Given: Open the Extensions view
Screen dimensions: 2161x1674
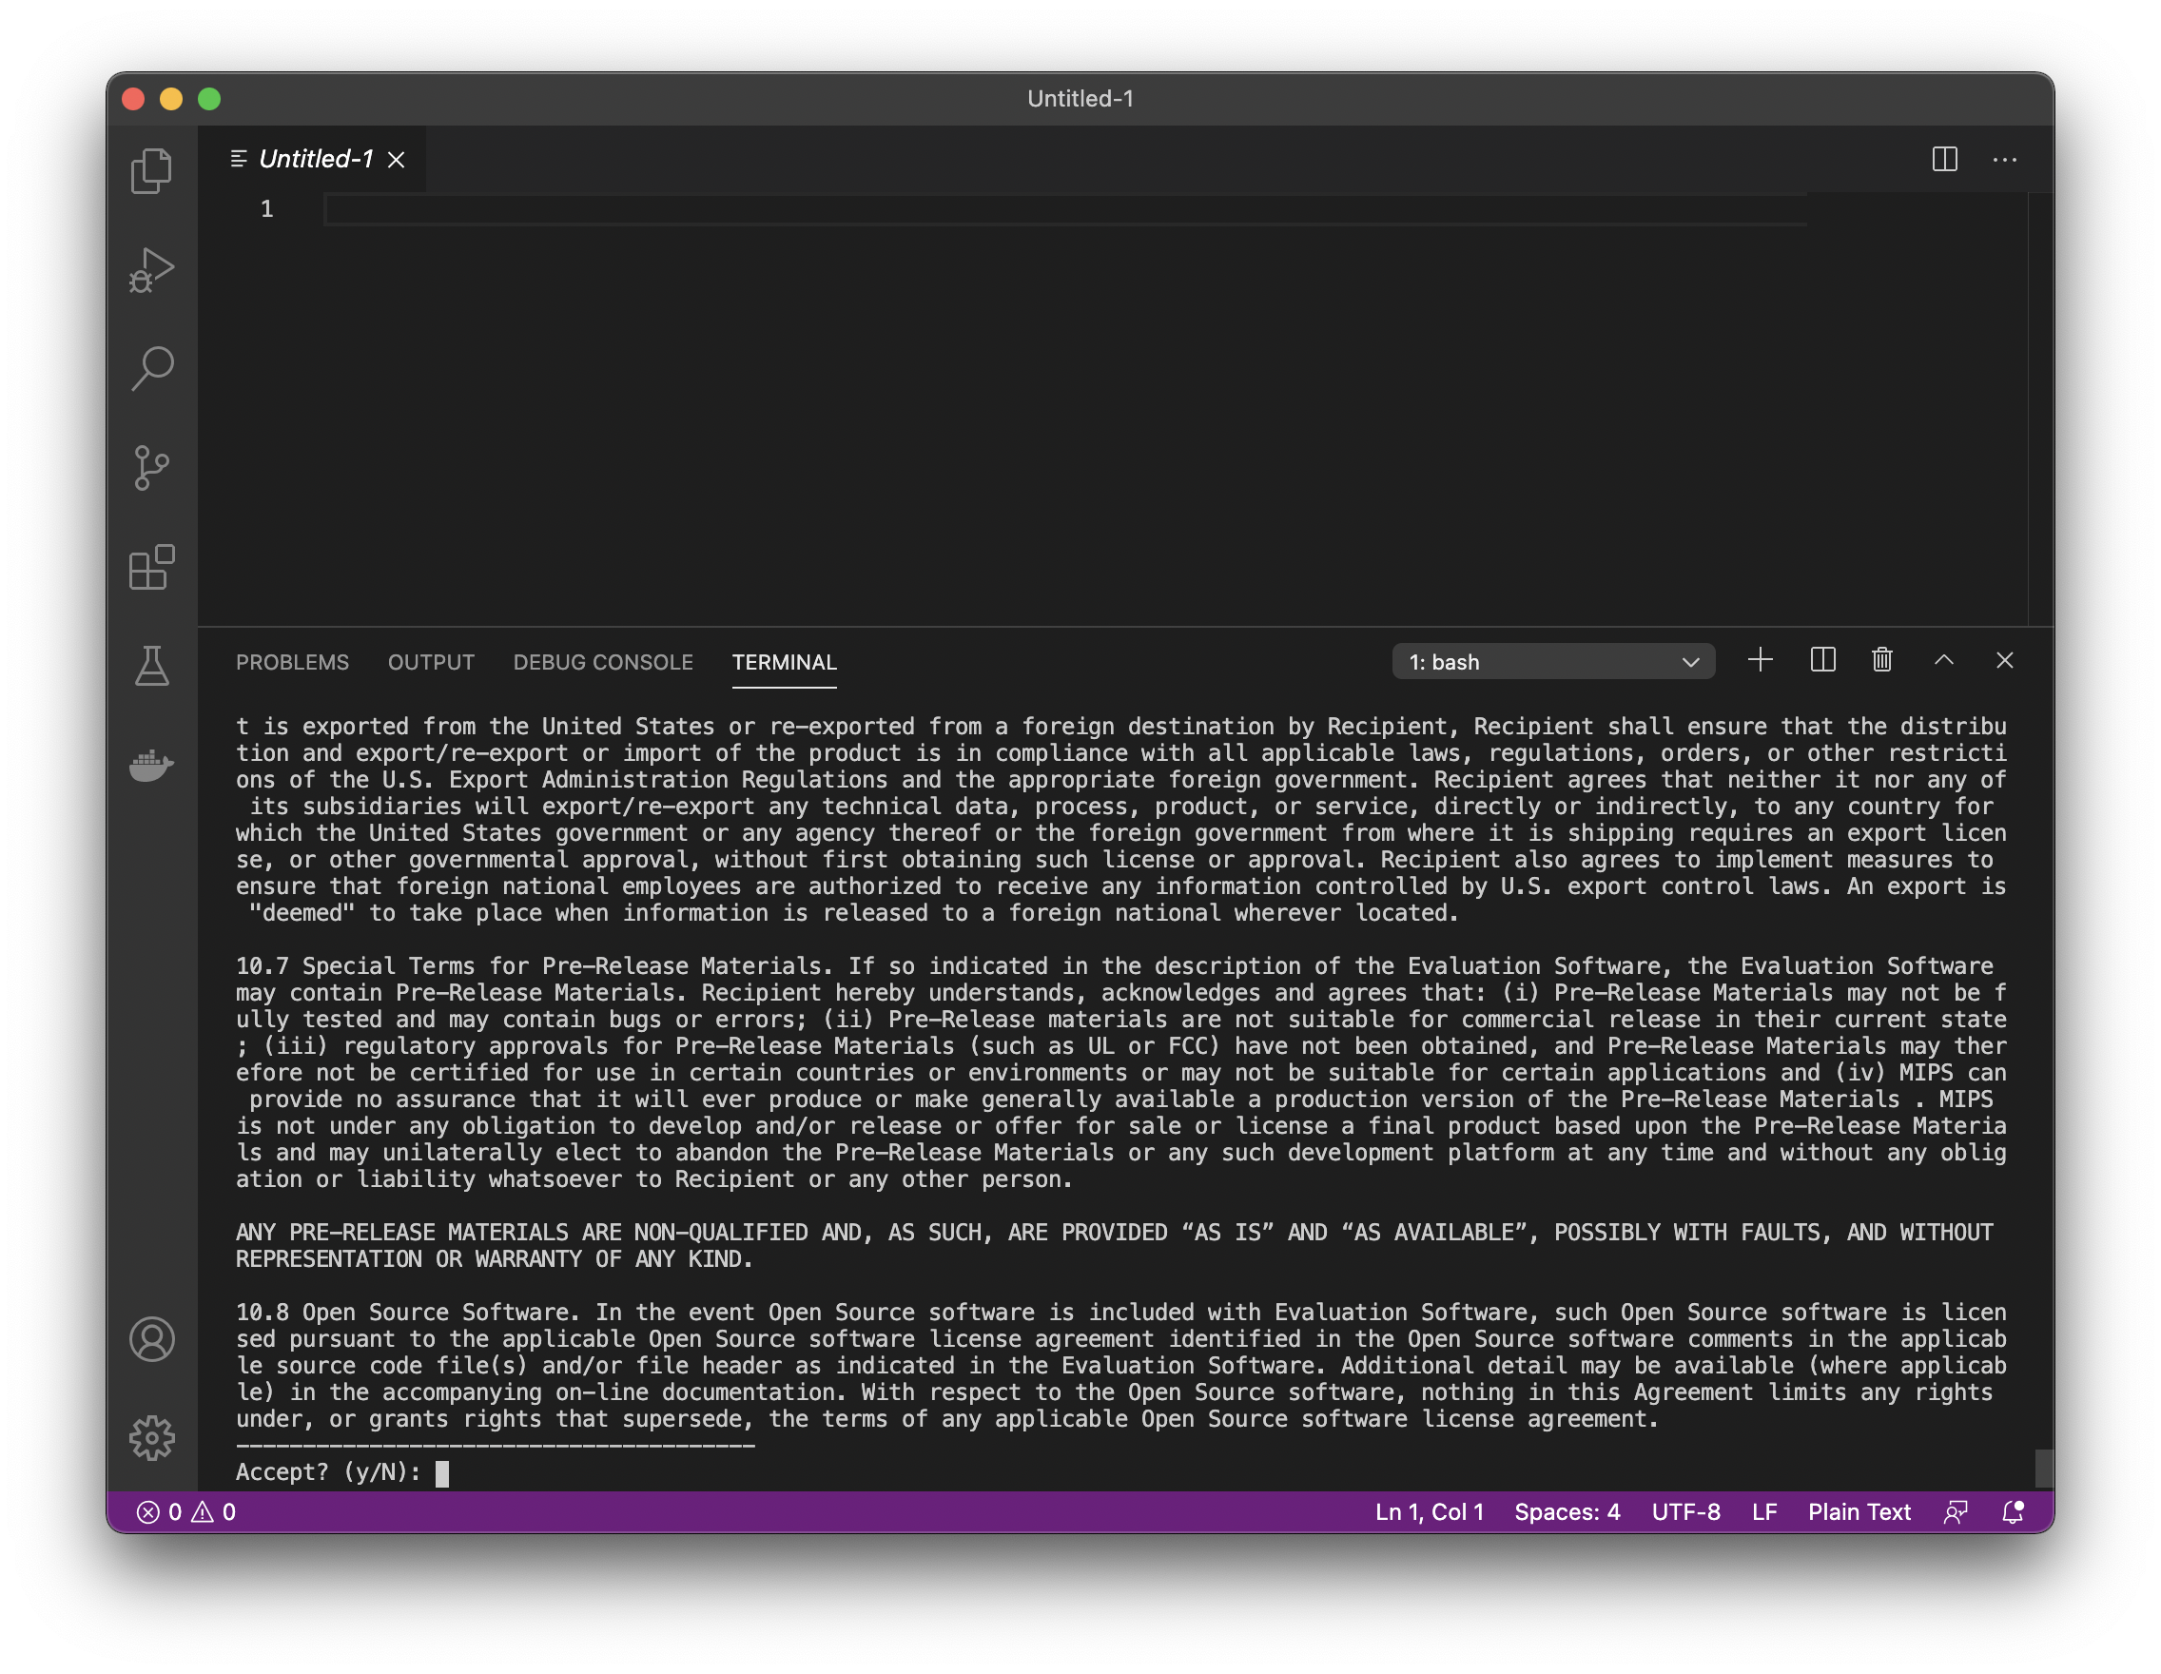Looking at the screenshot, I should tap(151, 567).
